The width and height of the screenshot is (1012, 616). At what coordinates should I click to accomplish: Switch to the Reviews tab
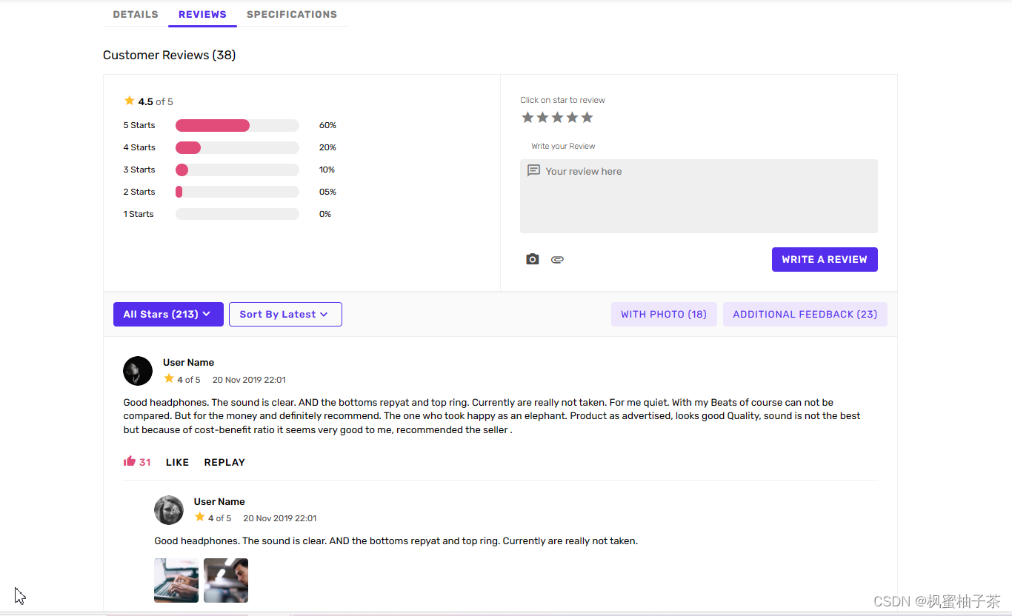tap(202, 14)
